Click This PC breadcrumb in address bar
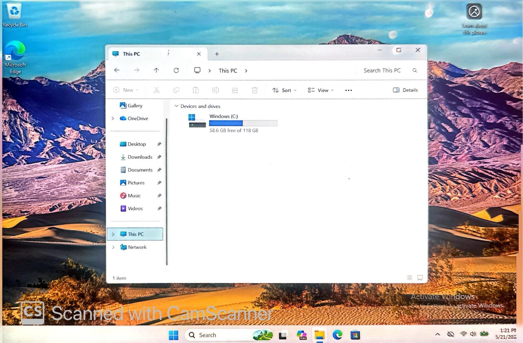 click(x=228, y=71)
